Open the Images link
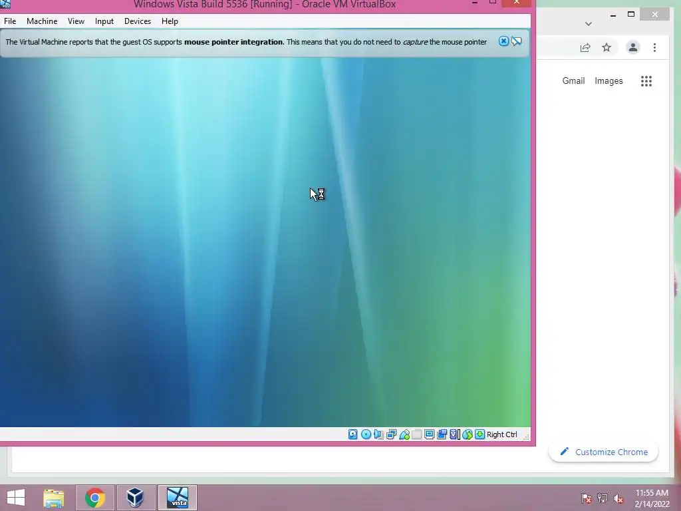The width and height of the screenshot is (681, 511). point(609,81)
